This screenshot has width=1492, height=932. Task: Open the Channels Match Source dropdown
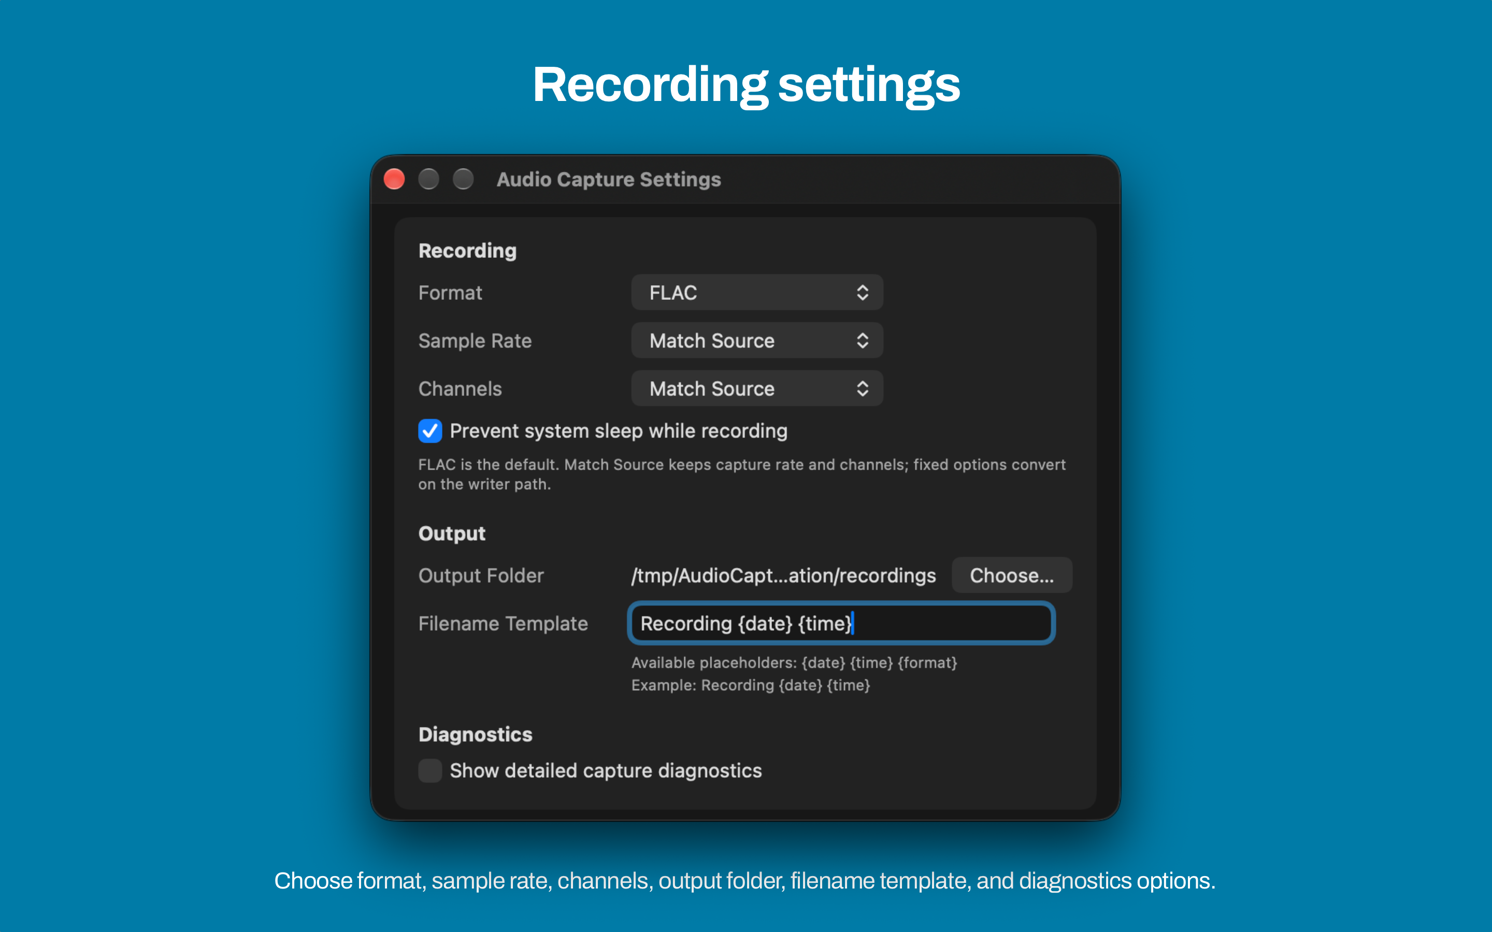point(756,388)
